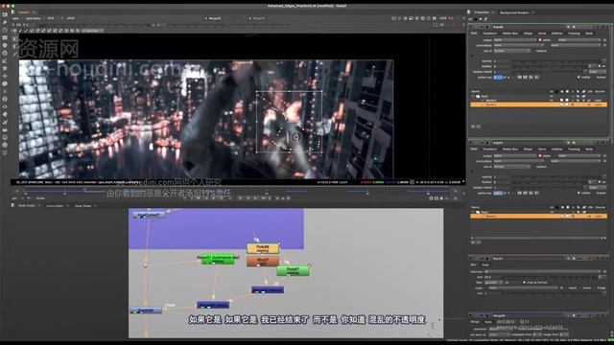The height and width of the screenshot is (345, 614).
Task: Open the viewer zoom percentage dropdown
Action: pyautogui.click(x=444, y=18)
